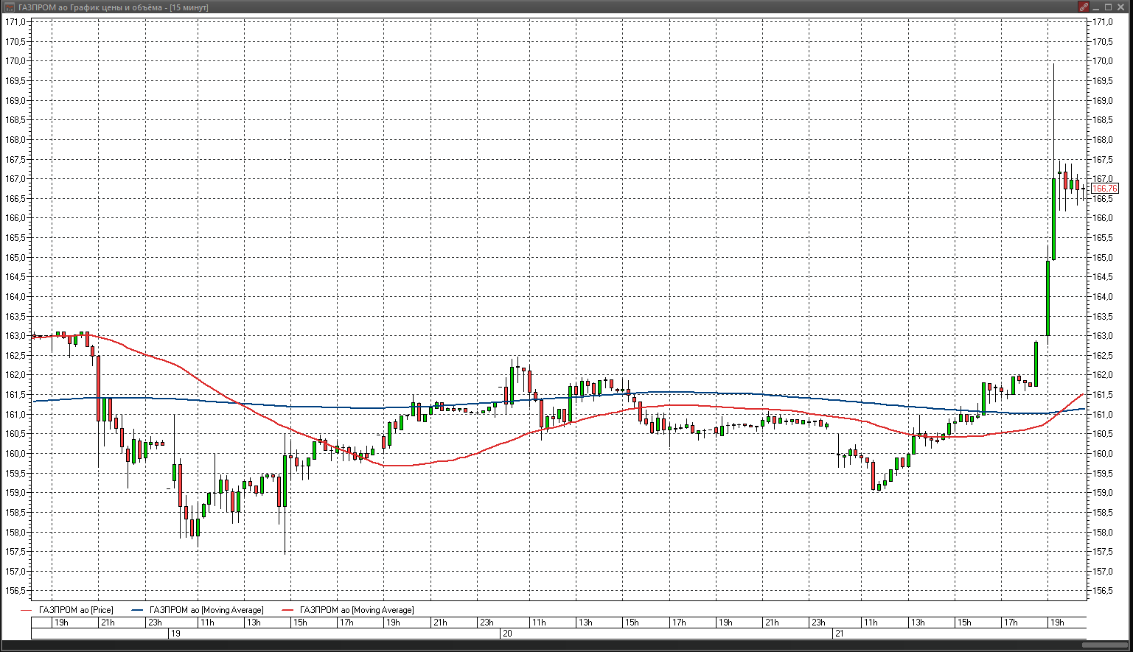Click the first 19h mark on time axis
This screenshot has width=1133, height=652.
pos(61,623)
